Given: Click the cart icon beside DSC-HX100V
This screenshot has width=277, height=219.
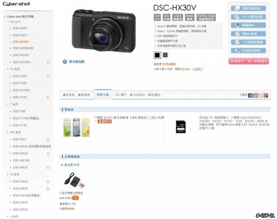Looking at the screenshot, I should click(x=48, y=62).
